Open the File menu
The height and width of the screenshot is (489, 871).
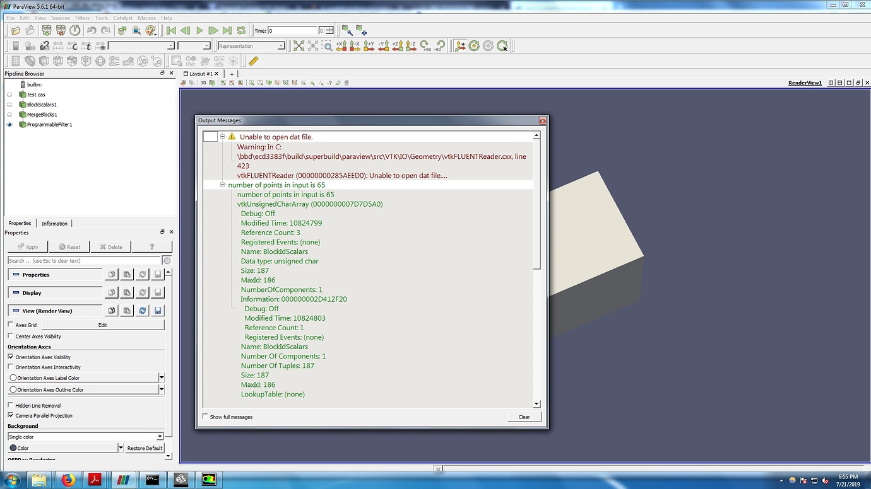(10, 18)
